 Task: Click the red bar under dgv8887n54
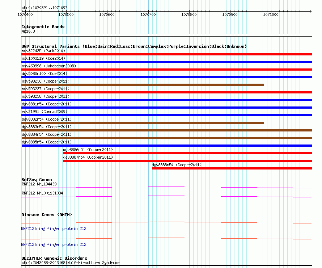pyautogui.click(x=187, y=161)
